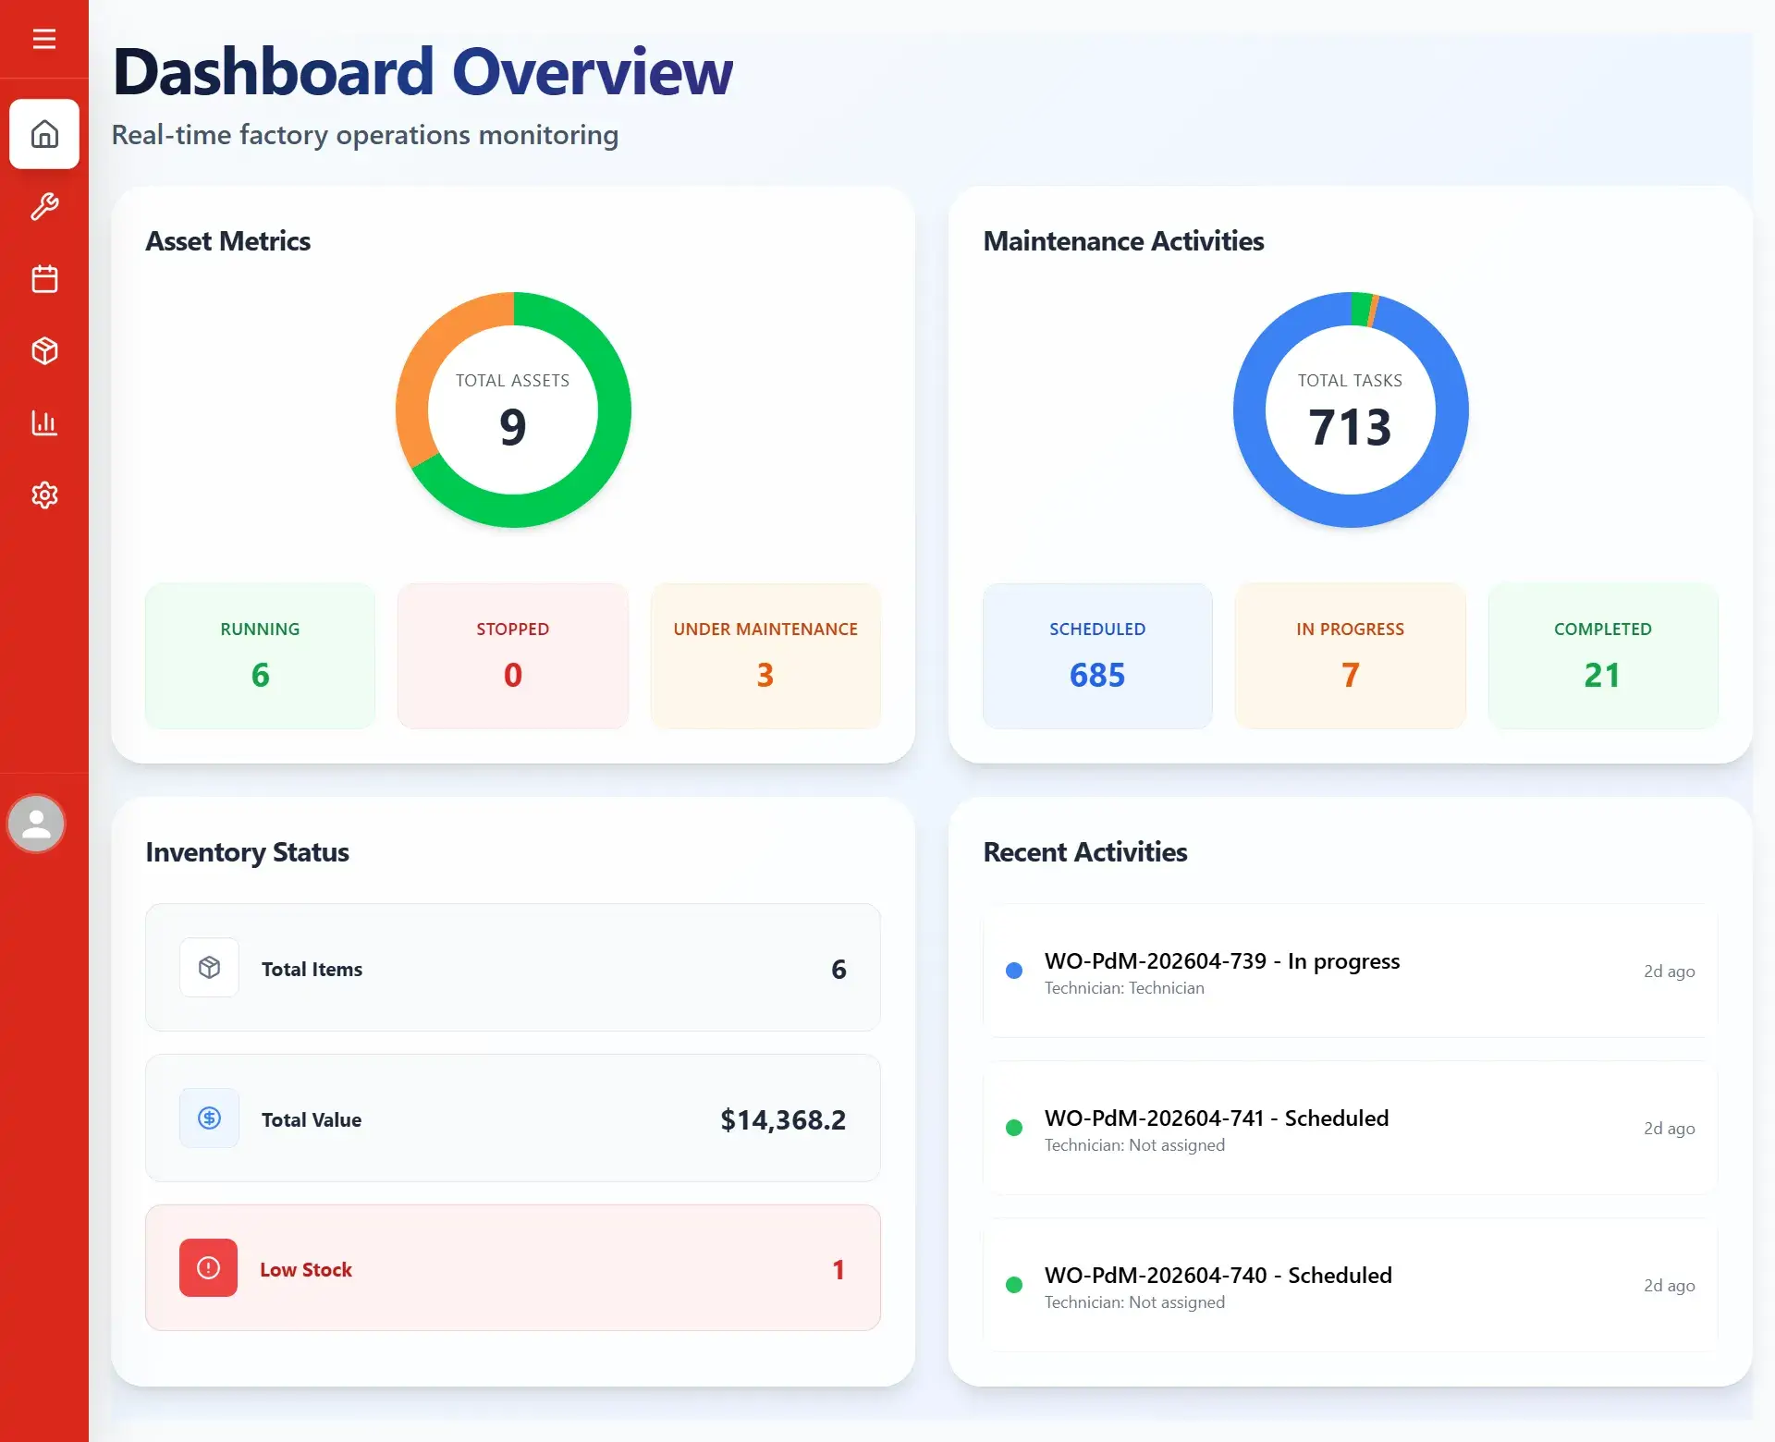Image resolution: width=1775 pixels, height=1442 pixels.
Task: Select the Running assets card
Action: click(261, 655)
